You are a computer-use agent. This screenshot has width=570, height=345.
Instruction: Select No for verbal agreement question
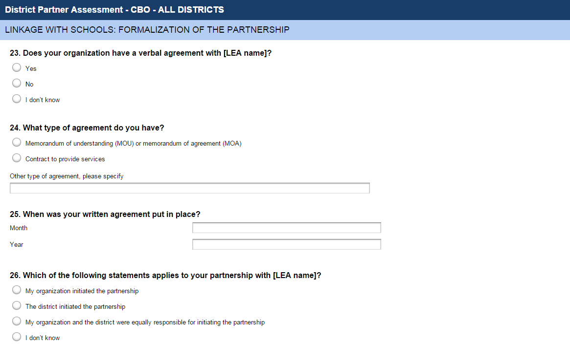coord(17,84)
